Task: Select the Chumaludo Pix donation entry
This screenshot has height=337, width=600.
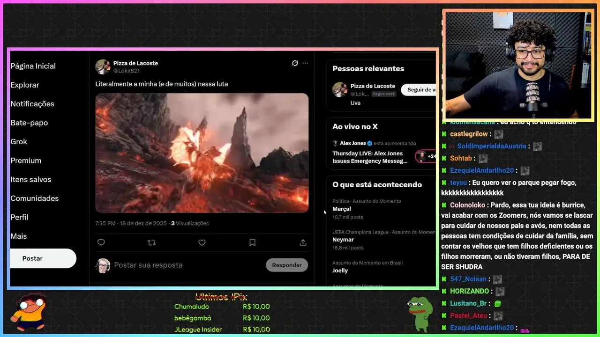Action: [222, 307]
